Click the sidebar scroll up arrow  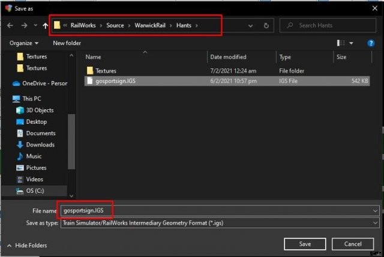[71, 56]
